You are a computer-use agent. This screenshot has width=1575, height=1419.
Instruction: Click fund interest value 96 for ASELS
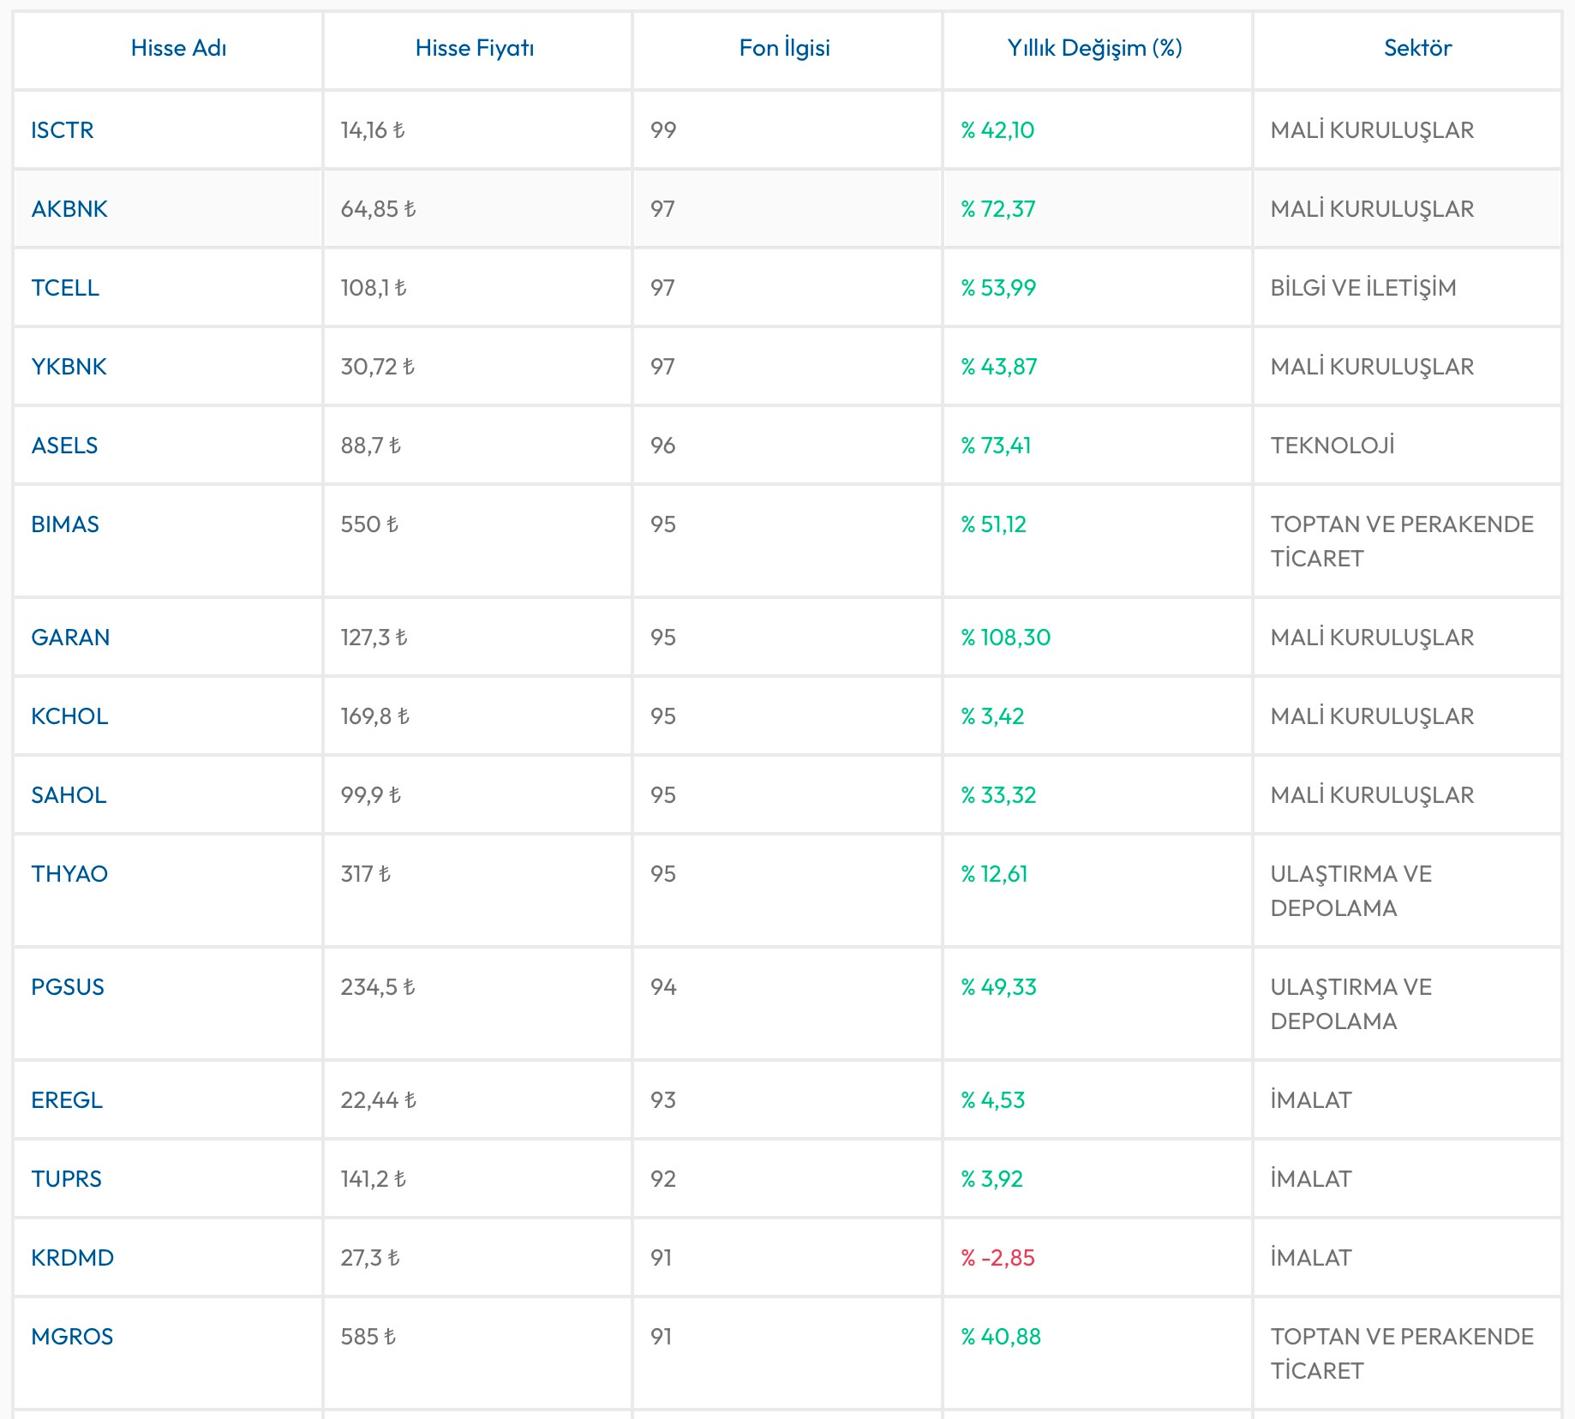click(663, 446)
